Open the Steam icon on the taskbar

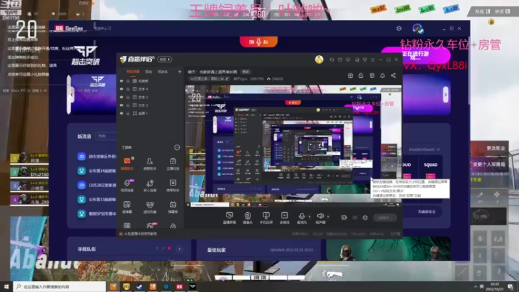tap(139, 287)
